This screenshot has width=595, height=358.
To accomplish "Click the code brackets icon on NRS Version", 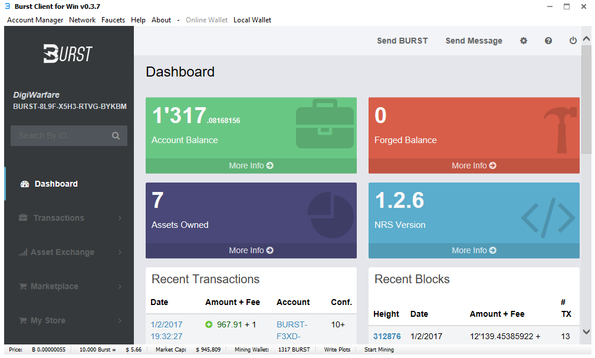I will point(548,218).
